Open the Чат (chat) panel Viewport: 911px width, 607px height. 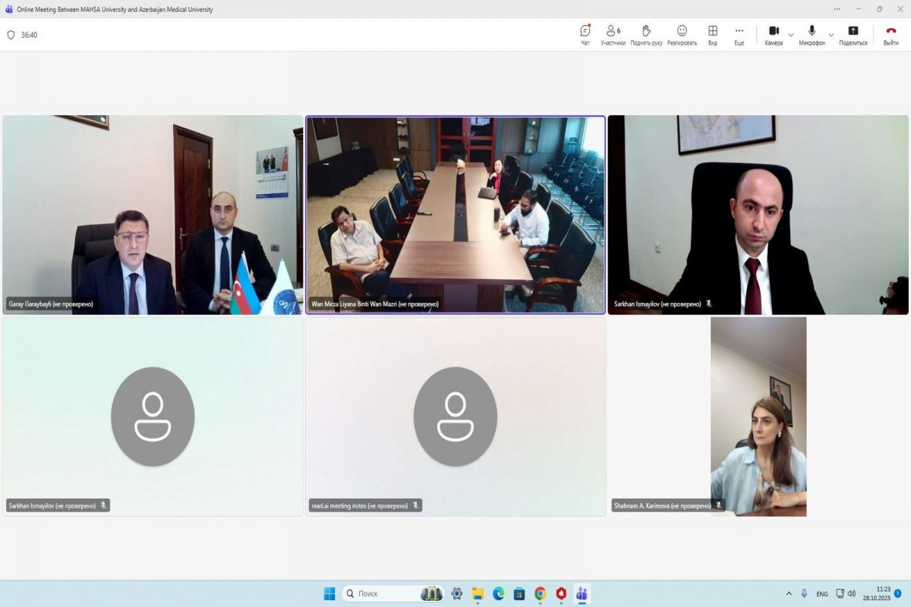tap(585, 34)
